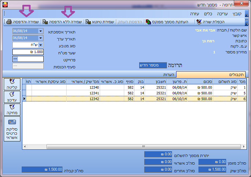The width and height of the screenshot is (251, 177).
Task: Click 'שמירה ללא הדפסה' save without printing
Action: coord(62,22)
